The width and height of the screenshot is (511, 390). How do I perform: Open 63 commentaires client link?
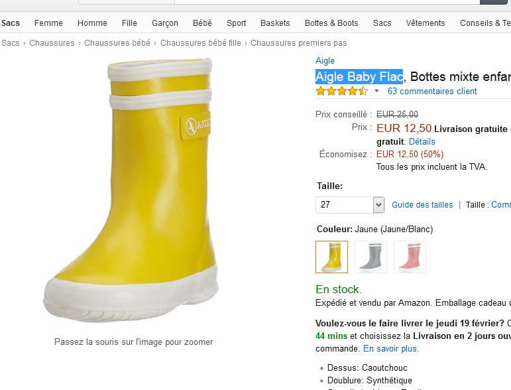(x=432, y=91)
